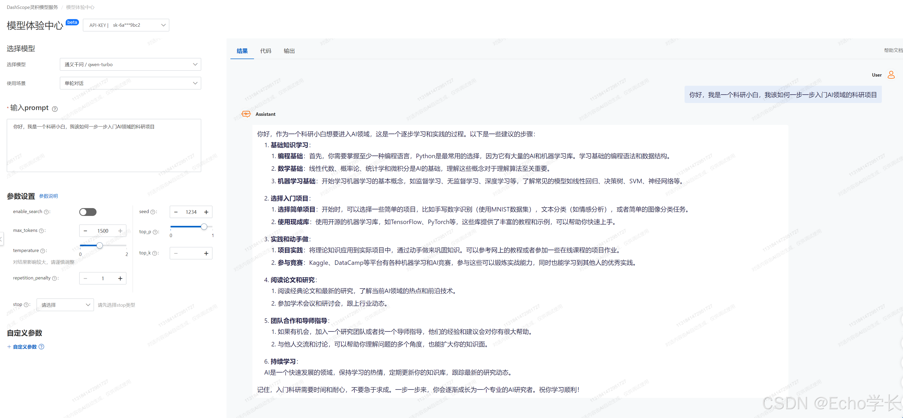Image resolution: width=903 pixels, height=418 pixels.
Task: Toggle the enable_search switch
Action: [x=88, y=212]
